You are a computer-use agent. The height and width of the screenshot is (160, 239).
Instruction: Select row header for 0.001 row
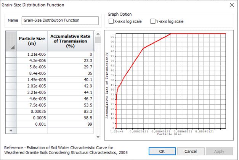coord(11,124)
